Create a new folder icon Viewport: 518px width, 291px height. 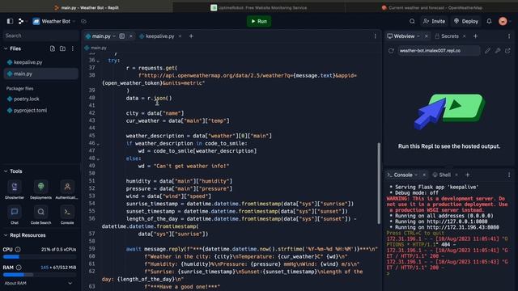pos(62,48)
